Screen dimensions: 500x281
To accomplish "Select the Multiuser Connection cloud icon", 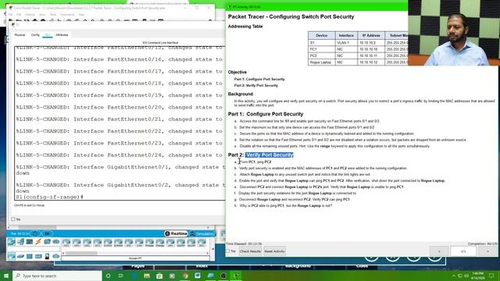I will pos(56,242).
